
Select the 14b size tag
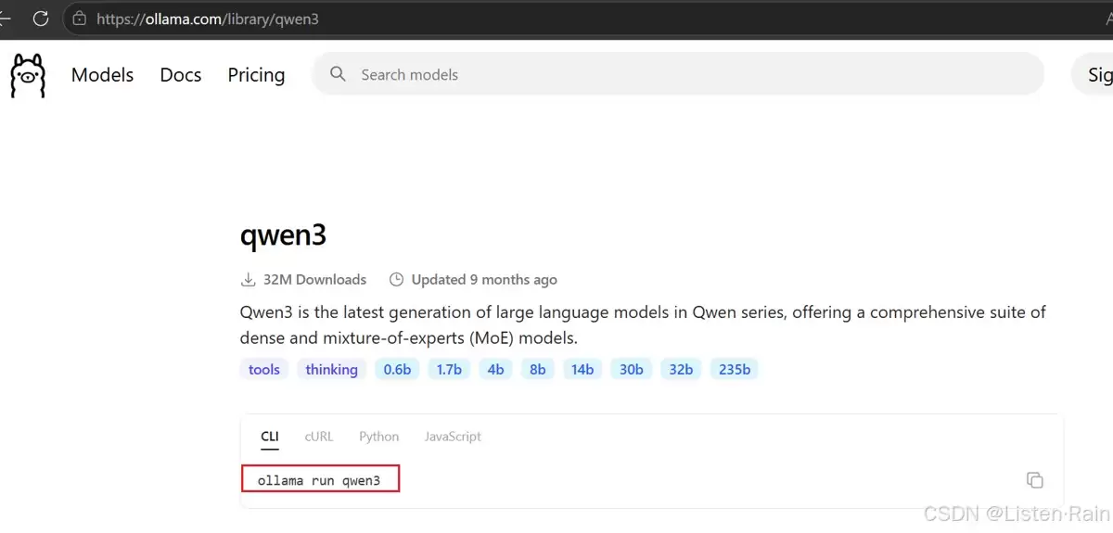[582, 369]
